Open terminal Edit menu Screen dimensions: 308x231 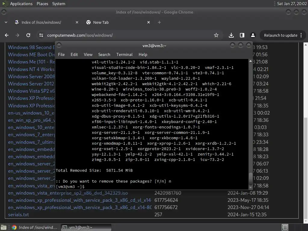[74, 54]
